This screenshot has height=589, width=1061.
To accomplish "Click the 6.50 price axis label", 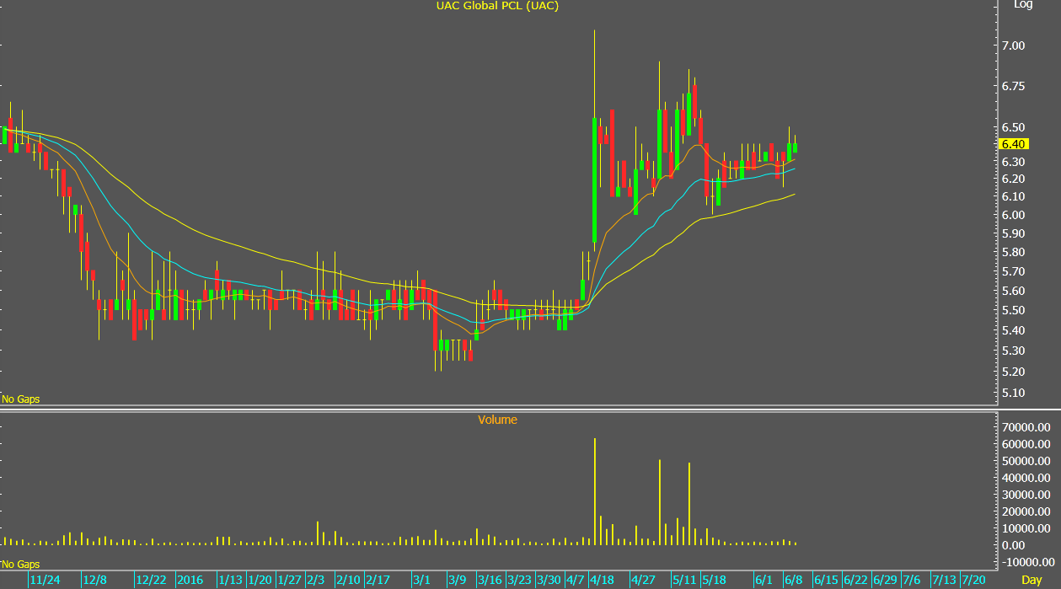I will tap(1013, 127).
